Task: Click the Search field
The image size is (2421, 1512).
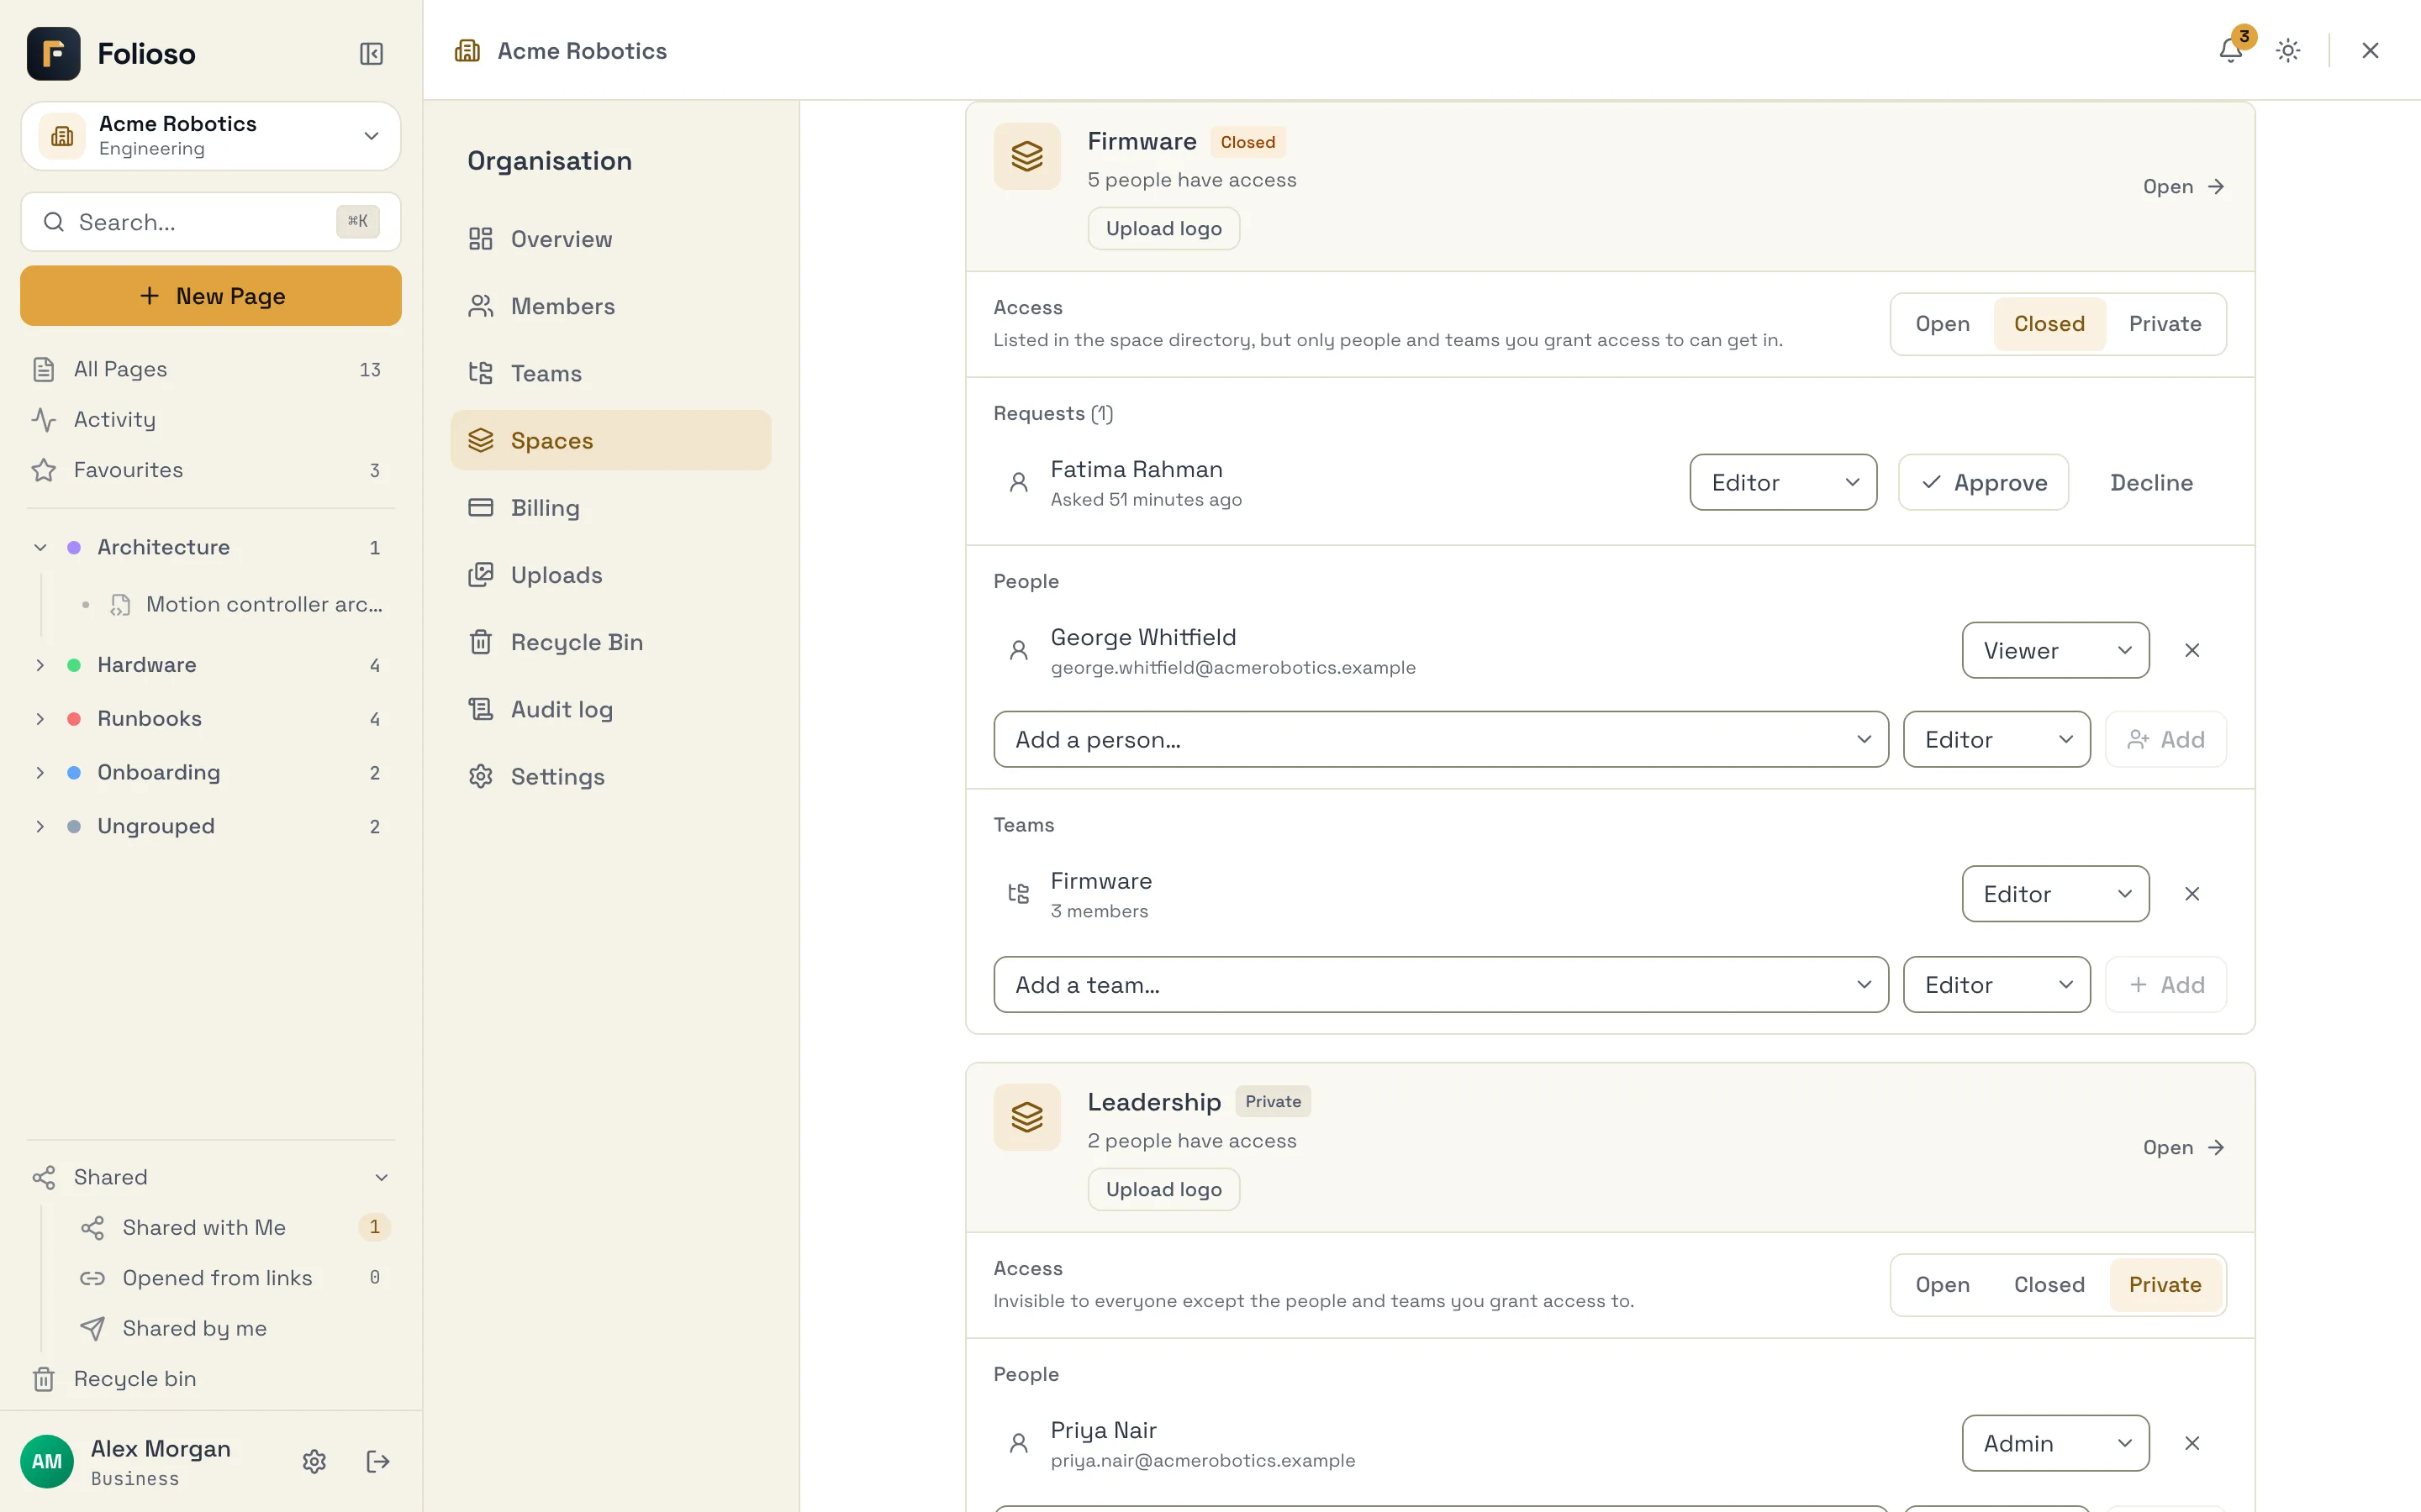Action: pos(210,222)
